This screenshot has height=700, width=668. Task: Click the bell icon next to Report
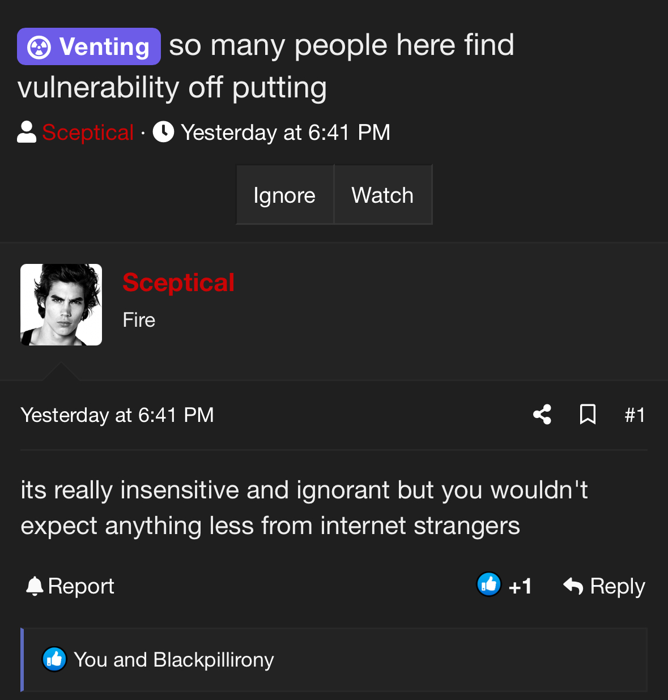[x=35, y=586]
